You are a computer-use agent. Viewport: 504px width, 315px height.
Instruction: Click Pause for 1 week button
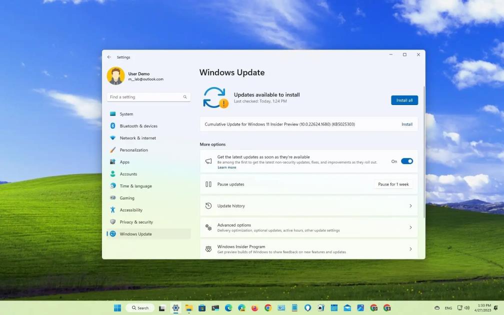point(393,184)
